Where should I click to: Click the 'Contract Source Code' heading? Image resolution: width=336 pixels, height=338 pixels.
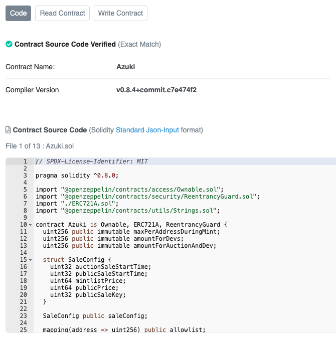coord(50,130)
